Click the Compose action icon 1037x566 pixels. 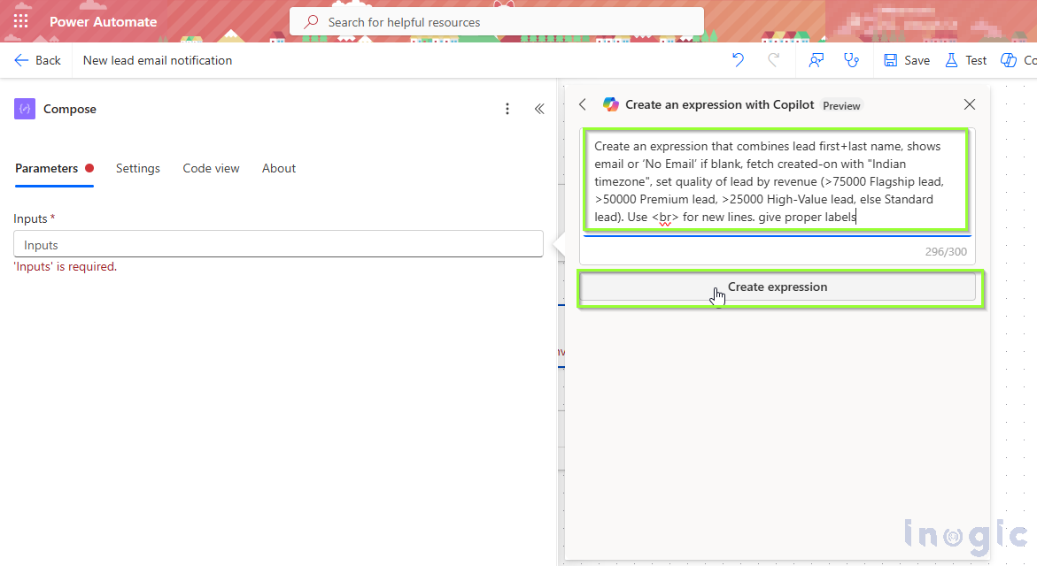[x=25, y=109]
